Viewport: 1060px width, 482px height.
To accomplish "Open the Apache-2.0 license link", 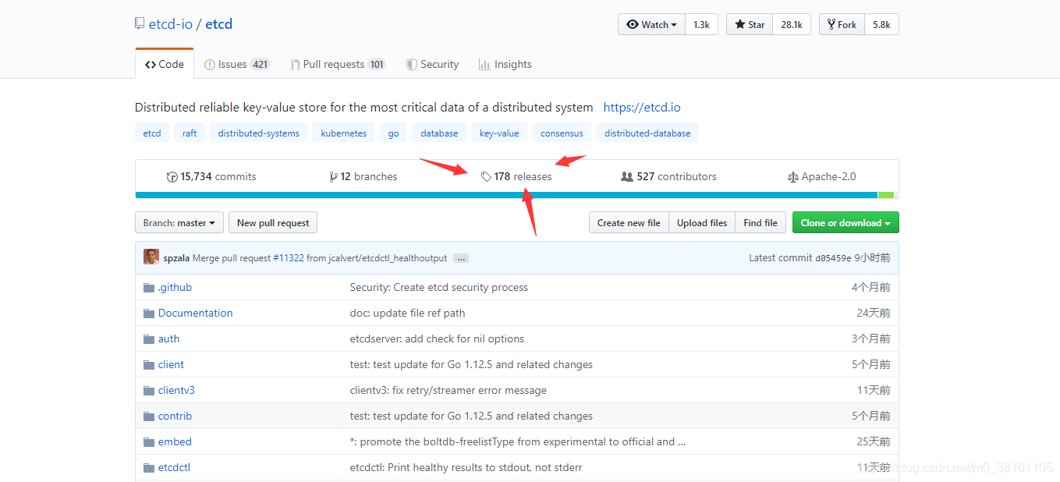I will (x=821, y=177).
